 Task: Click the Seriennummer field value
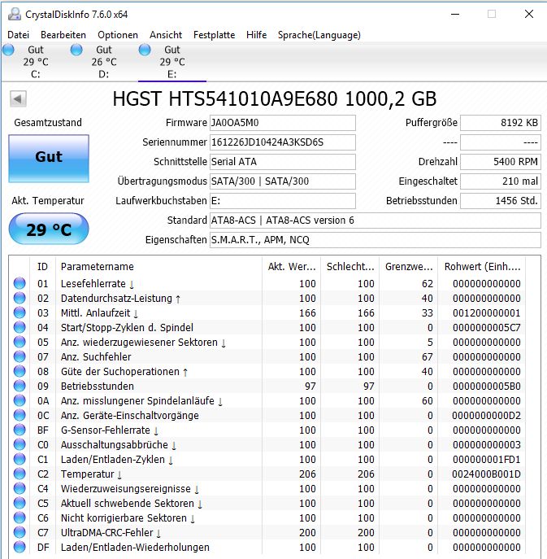tap(282, 142)
